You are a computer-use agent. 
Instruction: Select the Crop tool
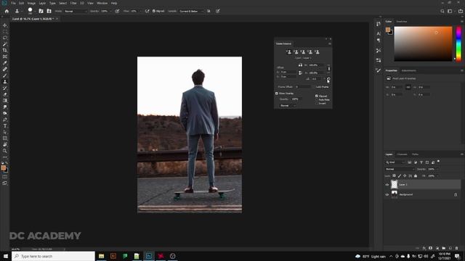[x=5, y=50]
